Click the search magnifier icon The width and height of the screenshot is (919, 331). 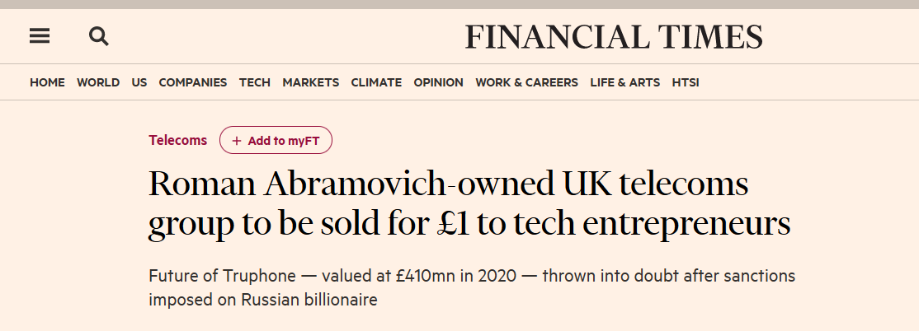pyautogui.click(x=99, y=36)
